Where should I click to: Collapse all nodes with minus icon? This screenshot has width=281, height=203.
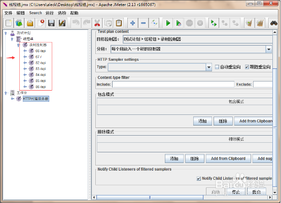(144, 23)
